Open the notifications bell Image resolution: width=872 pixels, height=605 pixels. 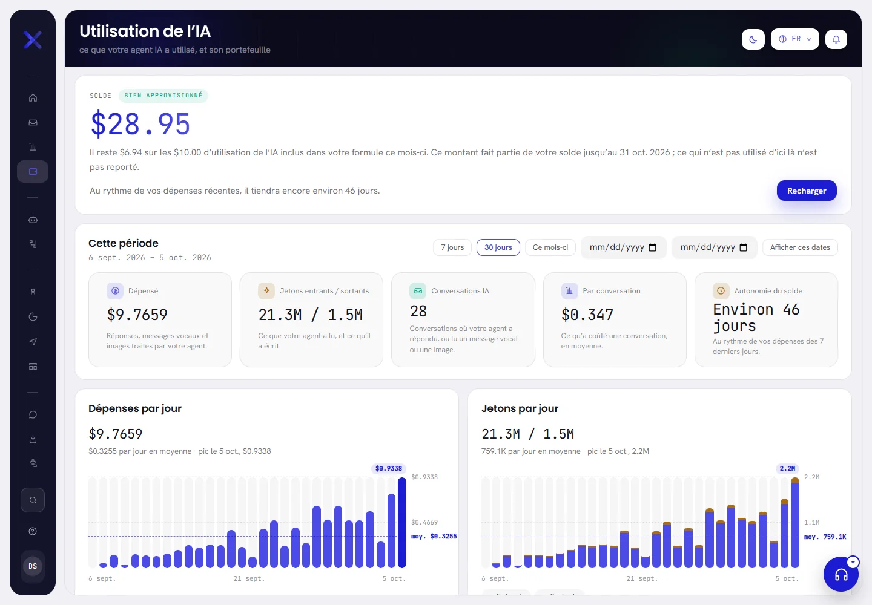836,39
